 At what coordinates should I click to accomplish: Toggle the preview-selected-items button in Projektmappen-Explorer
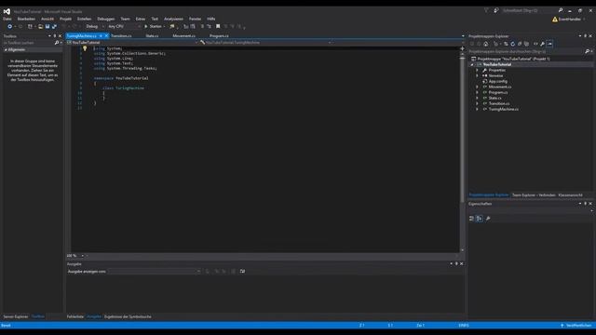(549, 44)
